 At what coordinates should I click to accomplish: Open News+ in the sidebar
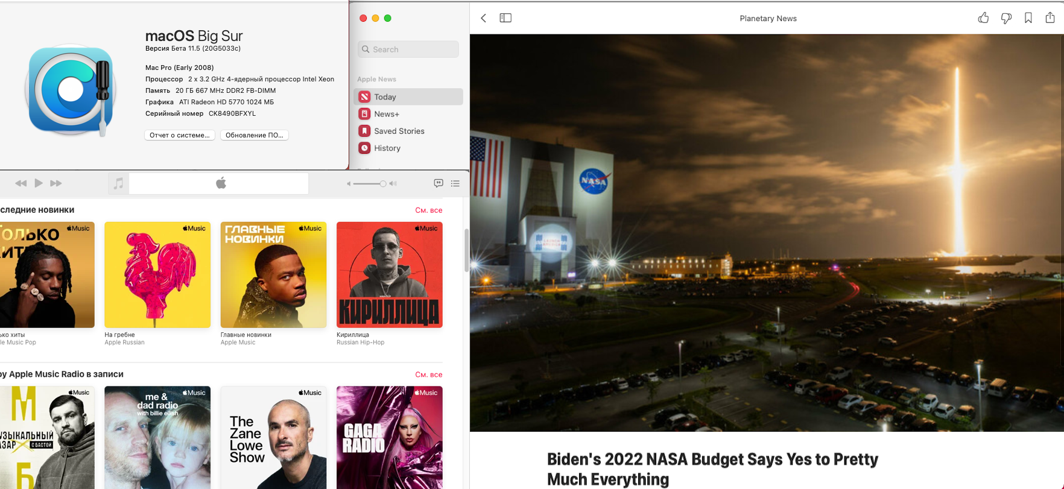pos(408,114)
